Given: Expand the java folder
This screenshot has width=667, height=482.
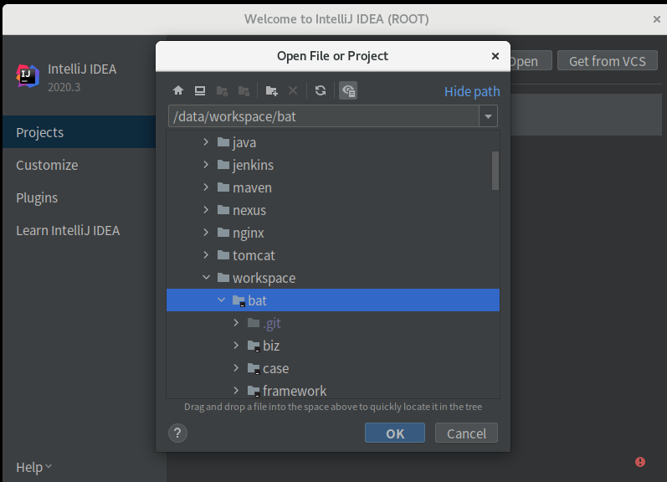Looking at the screenshot, I should [206, 142].
